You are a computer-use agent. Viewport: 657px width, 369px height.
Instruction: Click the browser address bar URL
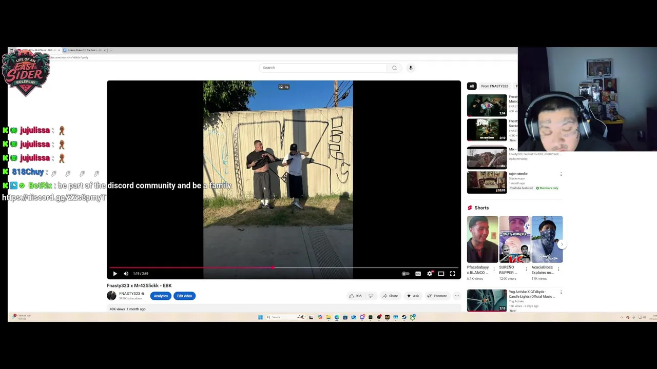click(69, 57)
